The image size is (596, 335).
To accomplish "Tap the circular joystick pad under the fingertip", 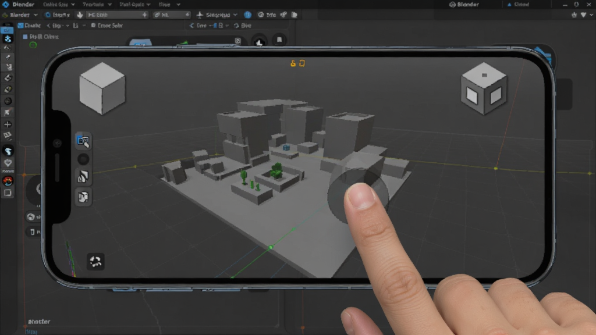I will 358,197.
